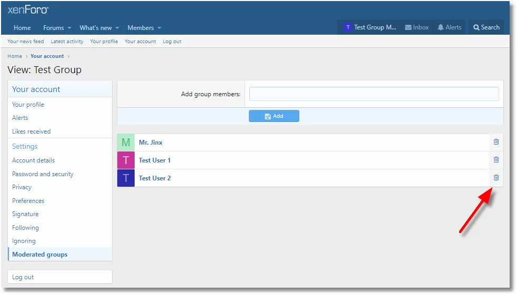Focus the Add group members field
517x295 pixels.
click(x=373, y=94)
